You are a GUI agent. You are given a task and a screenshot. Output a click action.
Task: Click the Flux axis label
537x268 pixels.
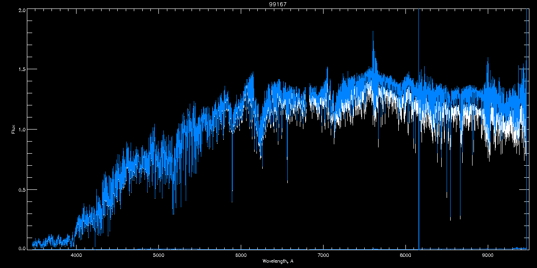tap(13, 129)
